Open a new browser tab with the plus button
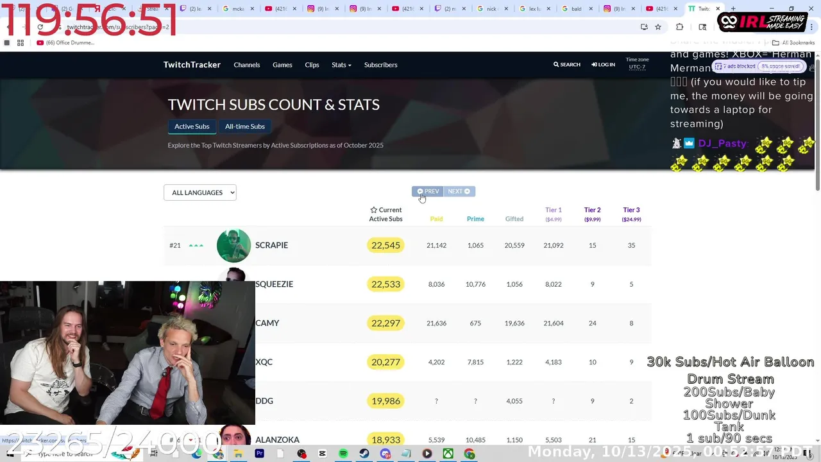The width and height of the screenshot is (821, 462). [733, 9]
